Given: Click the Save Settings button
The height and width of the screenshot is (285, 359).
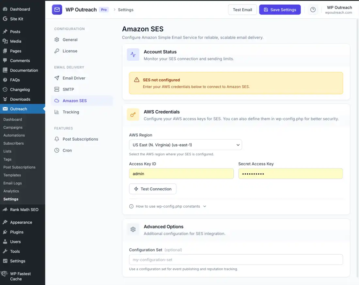Looking at the screenshot, I should point(279,9).
